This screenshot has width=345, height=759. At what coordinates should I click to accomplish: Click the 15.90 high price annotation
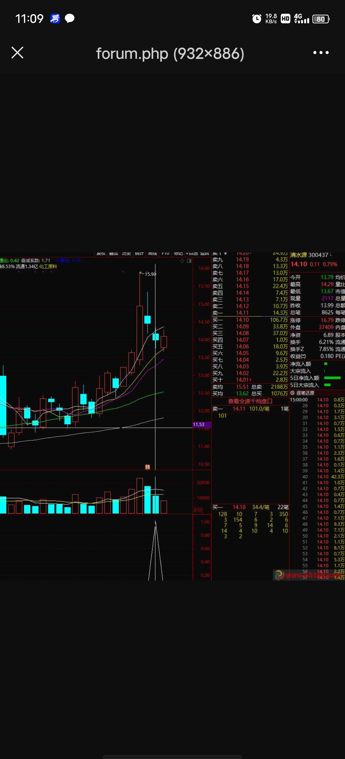[x=150, y=274]
